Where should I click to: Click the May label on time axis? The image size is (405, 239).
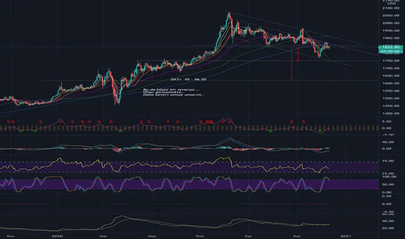pos(152,236)
